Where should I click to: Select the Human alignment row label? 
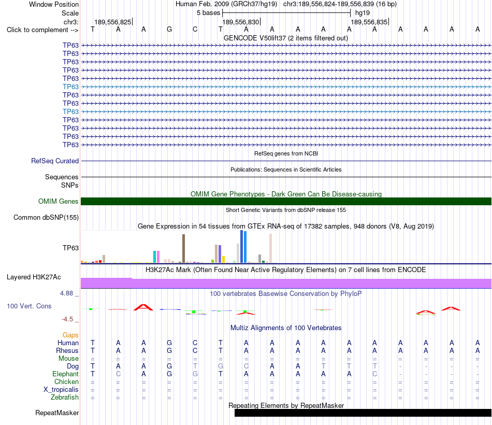tap(68, 343)
